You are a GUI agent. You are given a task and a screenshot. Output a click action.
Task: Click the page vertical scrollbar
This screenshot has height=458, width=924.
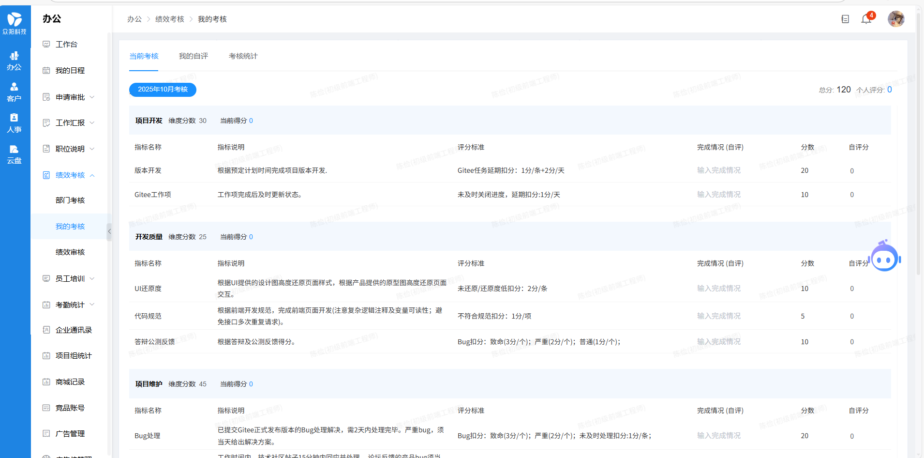pos(919,145)
